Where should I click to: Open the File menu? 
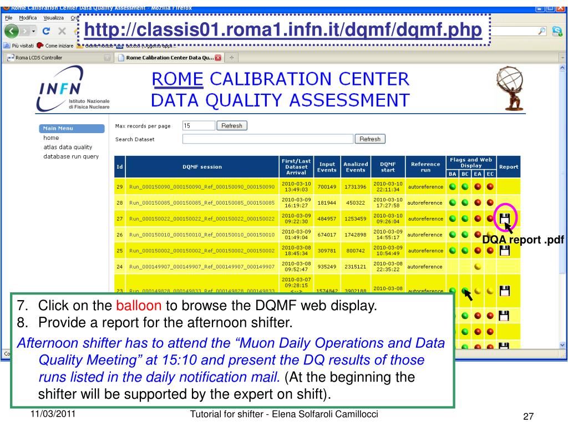(x=9, y=18)
